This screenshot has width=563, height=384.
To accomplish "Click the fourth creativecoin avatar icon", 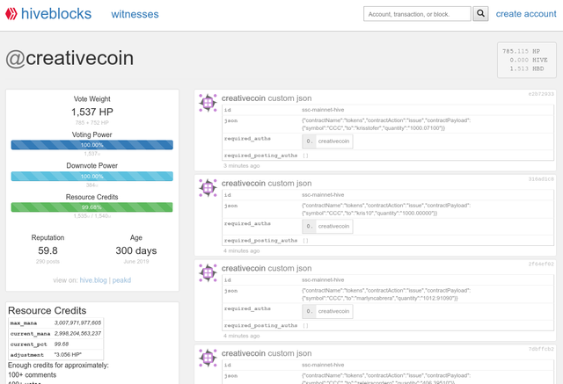I will pyautogui.click(x=208, y=359).
